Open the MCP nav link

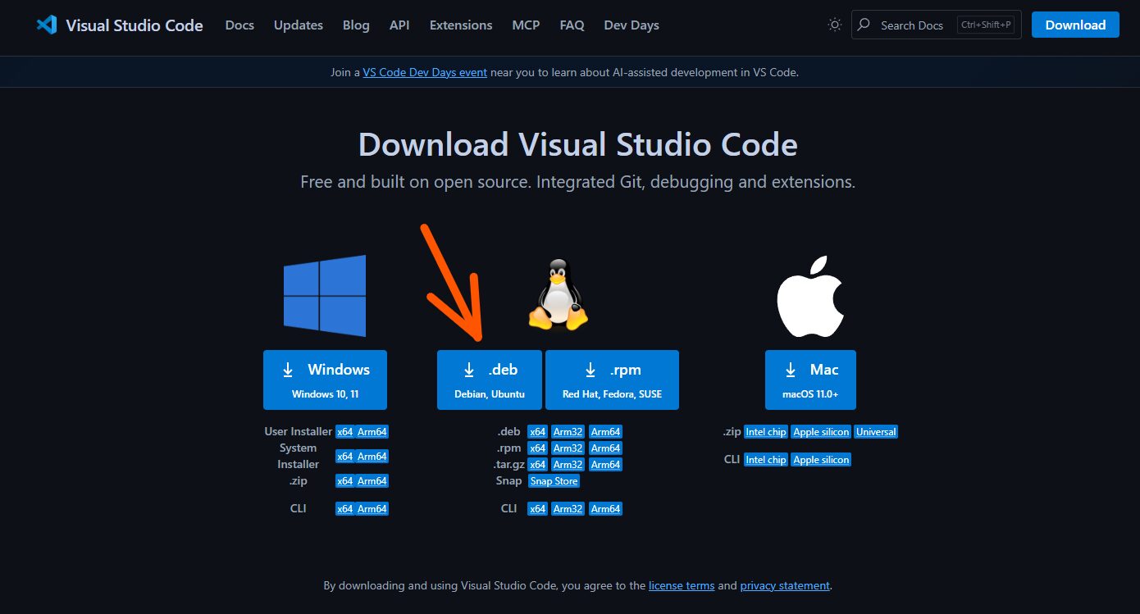tap(526, 25)
